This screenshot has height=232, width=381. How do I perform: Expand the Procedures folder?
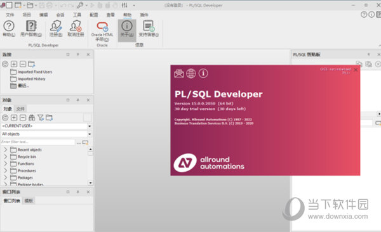5,171
